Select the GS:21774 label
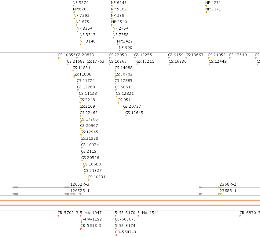The image size is (260, 237). [86, 81]
